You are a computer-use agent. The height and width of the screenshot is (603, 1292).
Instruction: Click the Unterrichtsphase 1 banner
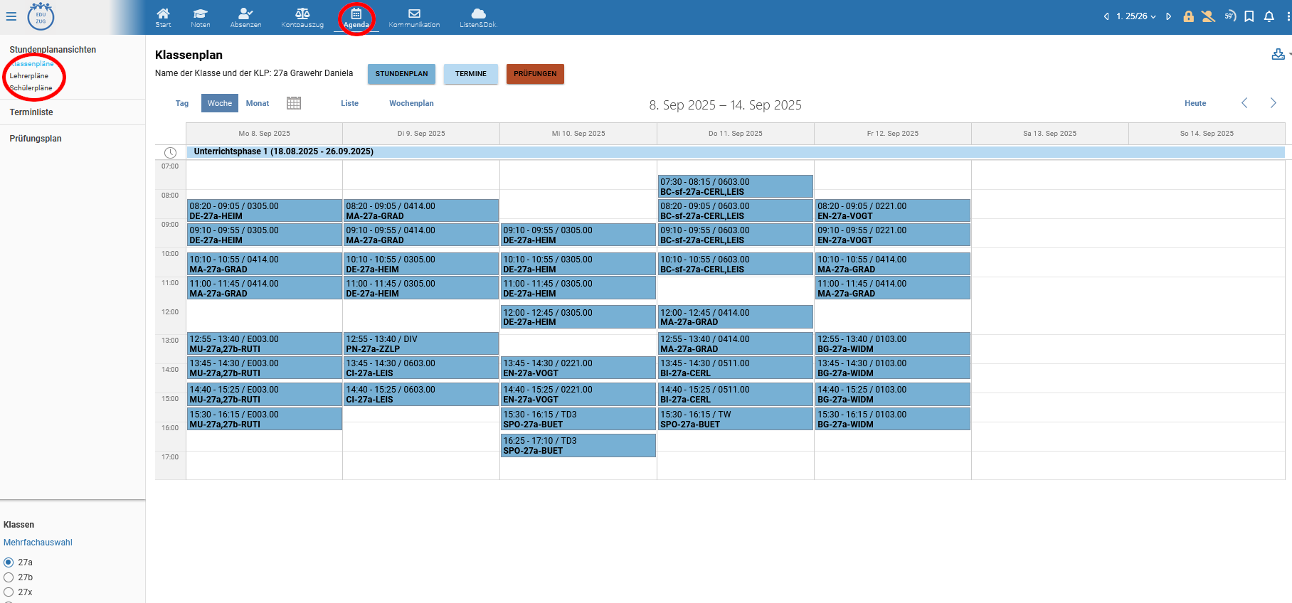[x=736, y=151]
